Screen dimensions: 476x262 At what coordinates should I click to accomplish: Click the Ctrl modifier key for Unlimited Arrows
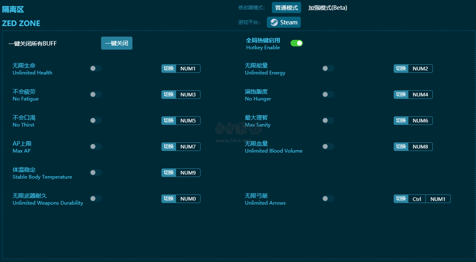(x=416, y=199)
